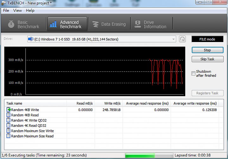228x159 pixels.
Task: Click the Average read response (ms) header
Action: tap(147, 103)
